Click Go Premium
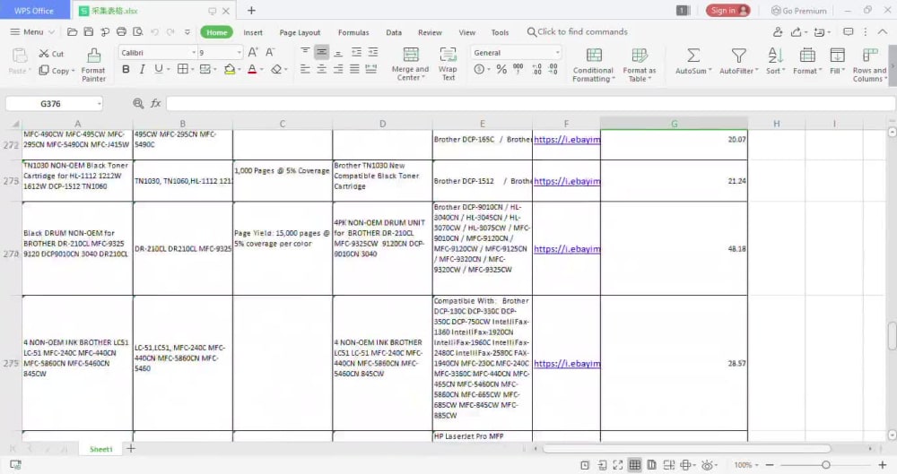The width and height of the screenshot is (897, 474). pyautogui.click(x=799, y=10)
